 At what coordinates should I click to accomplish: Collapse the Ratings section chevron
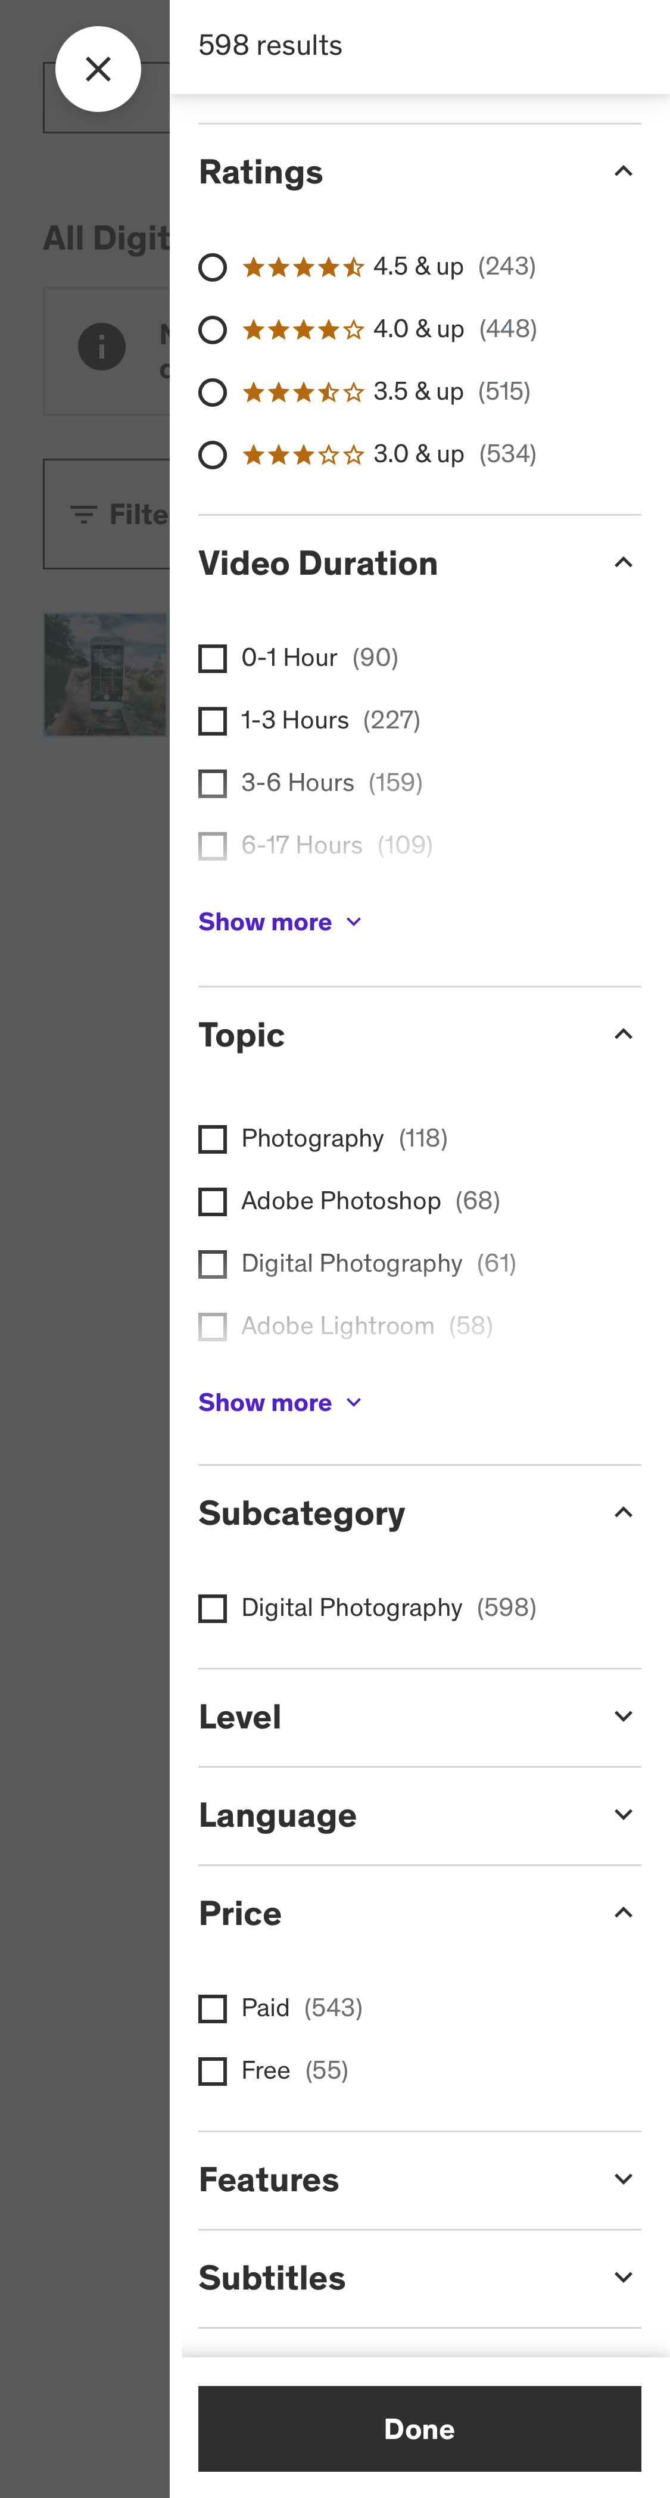point(624,170)
